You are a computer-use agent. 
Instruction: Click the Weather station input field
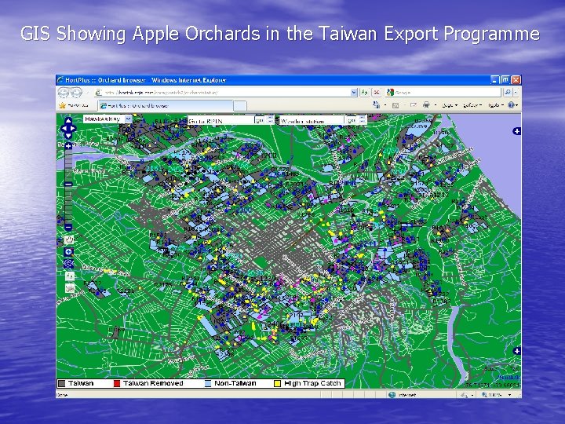[x=313, y=121]
